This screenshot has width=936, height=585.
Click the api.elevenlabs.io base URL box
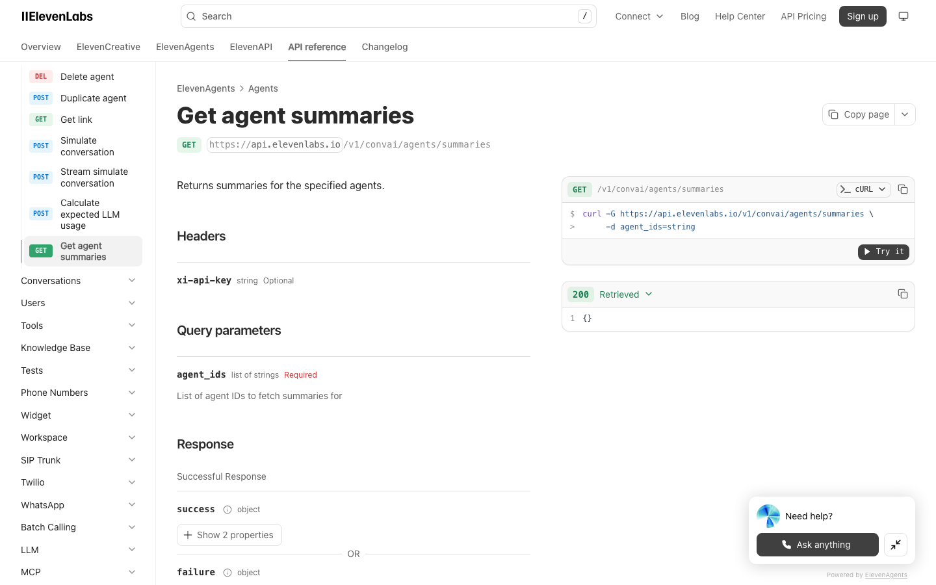275,144
